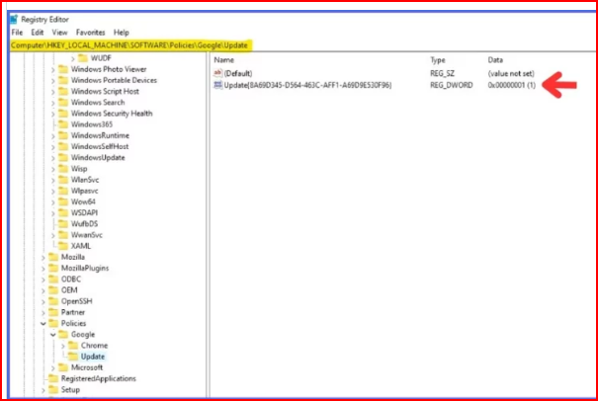The image size is (598, 401).
Task: Click the WlanSvc folder icon
Action: coord(63,180)
